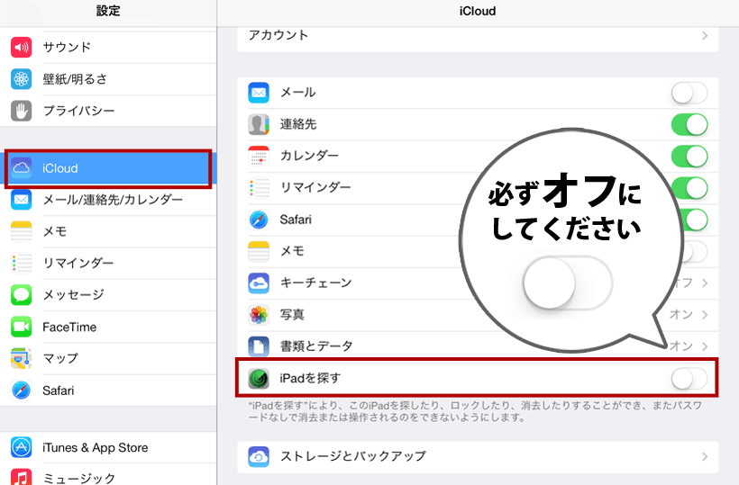
Task: Open アカウント with its chevron
Action: point(705,35)
